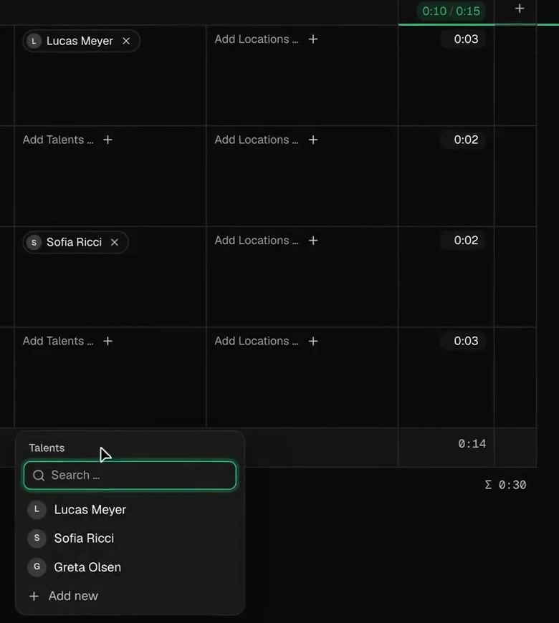
Task: Click the plus icon beside Add new
Action: coord(34,596)
